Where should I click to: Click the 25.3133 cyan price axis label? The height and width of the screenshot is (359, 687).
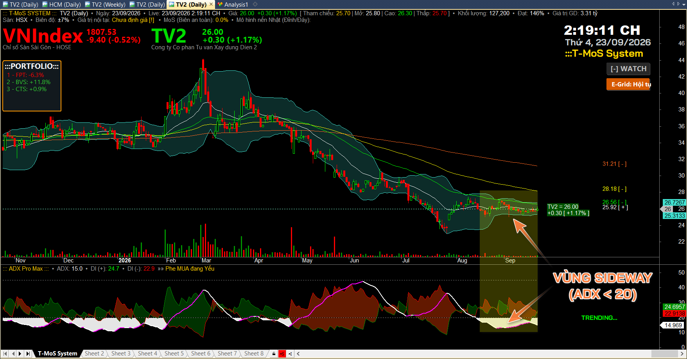pyautogui.click(x=674, y=216)
